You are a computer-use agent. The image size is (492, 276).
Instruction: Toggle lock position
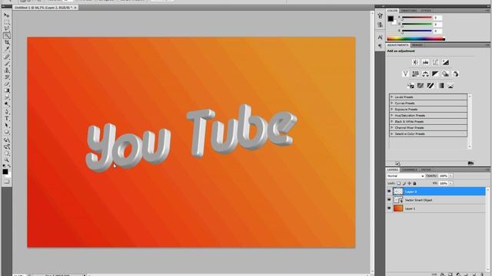point(409,183)
